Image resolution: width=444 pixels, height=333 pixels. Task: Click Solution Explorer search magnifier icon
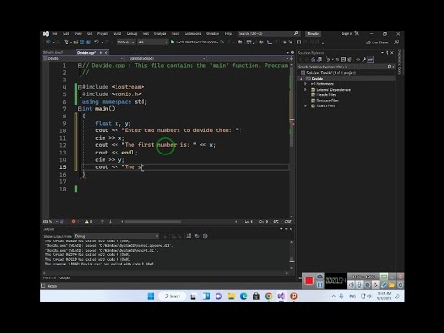tap(389, 67)
